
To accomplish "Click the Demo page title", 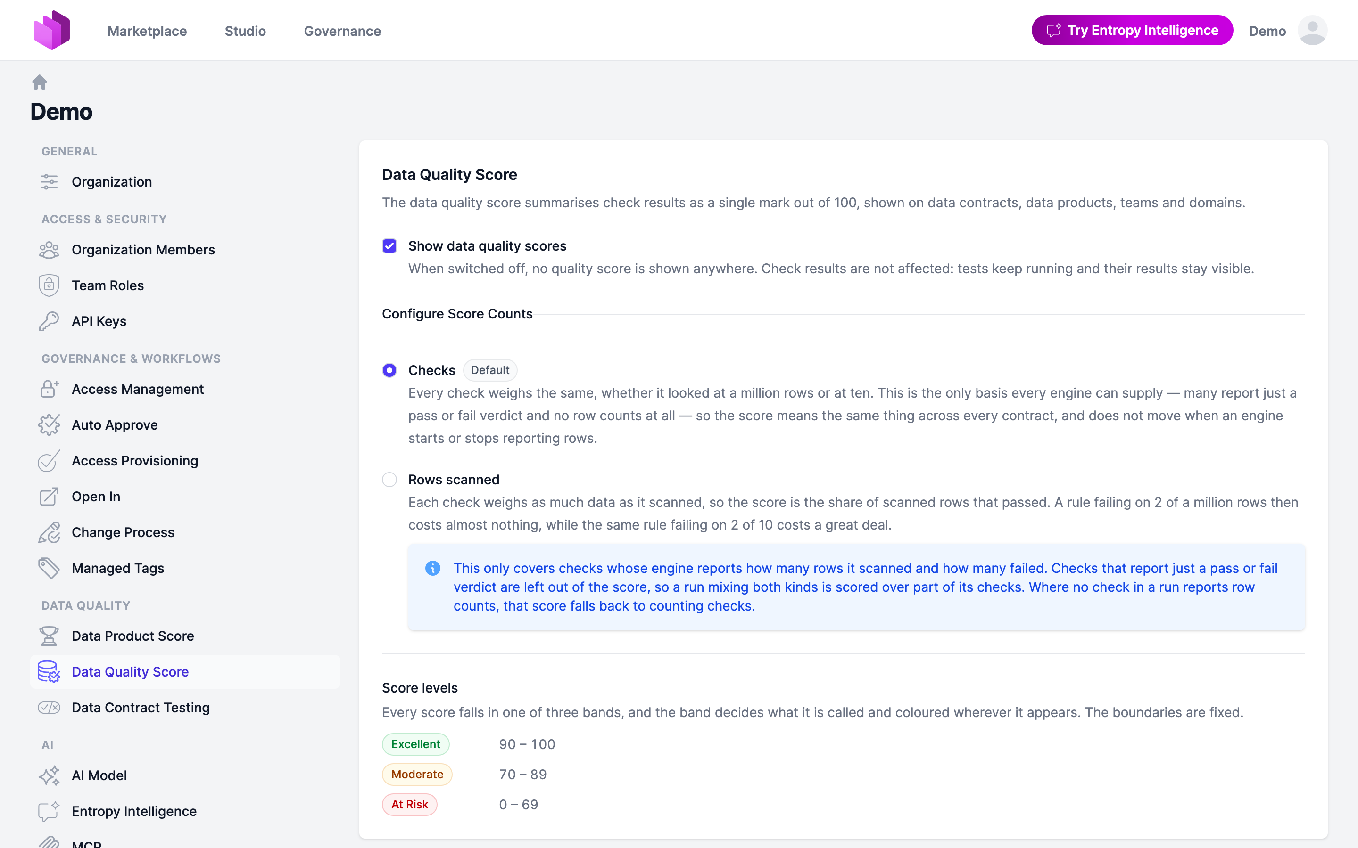I will click(x=61, y=112).
